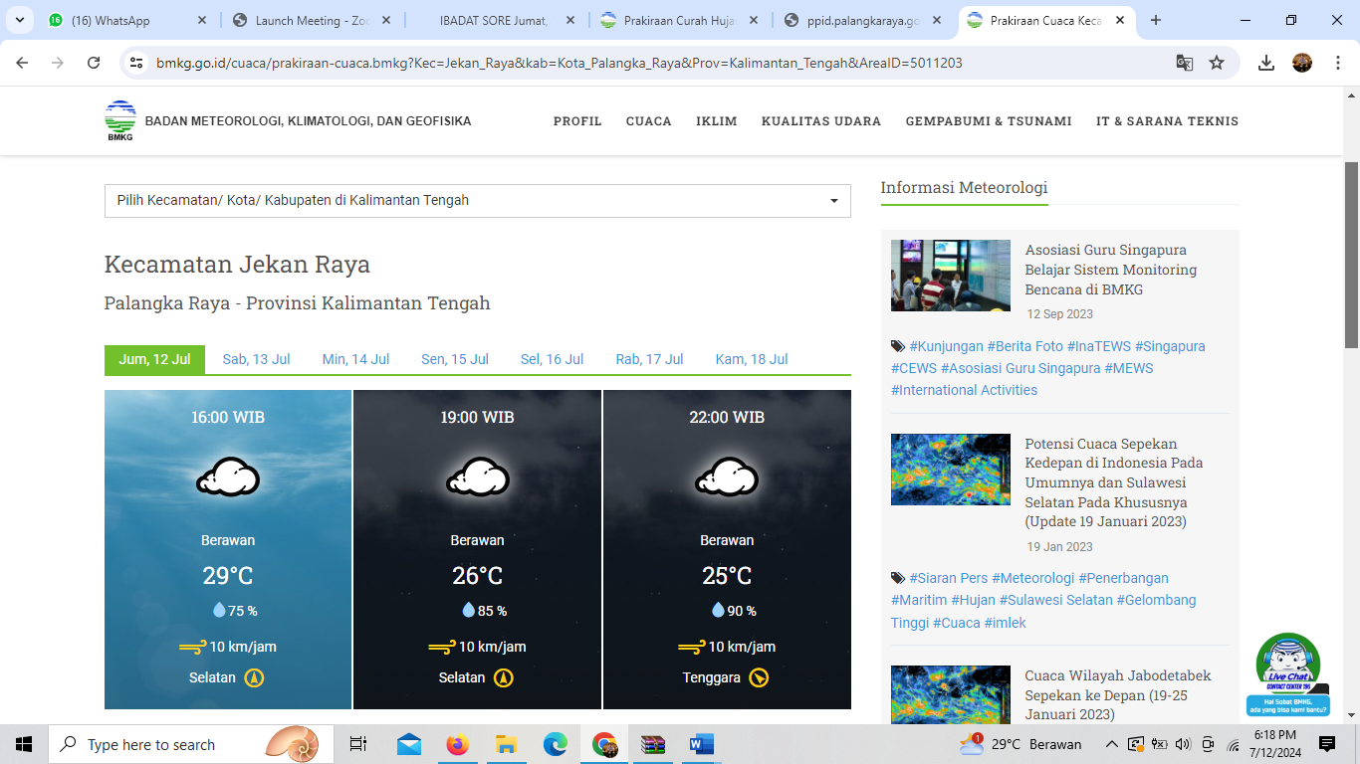Image resolution: width=1360 pixels, height=764 pixels.
Task: Switch to Prakiraan Curah Hujan tab
Action: point(677,20)
